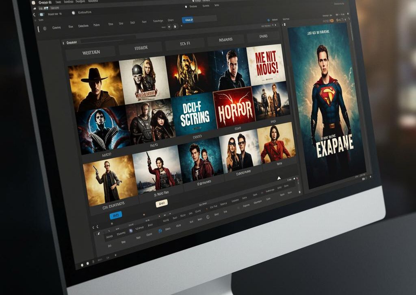416x295 pixels.
Task: Click the clock-shaped circle icon in the bottom panel
Action: (x=208, y=217)
